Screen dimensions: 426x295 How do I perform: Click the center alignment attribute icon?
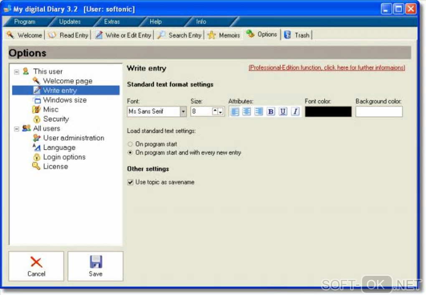pyautogui.click(x=247, y=111)
